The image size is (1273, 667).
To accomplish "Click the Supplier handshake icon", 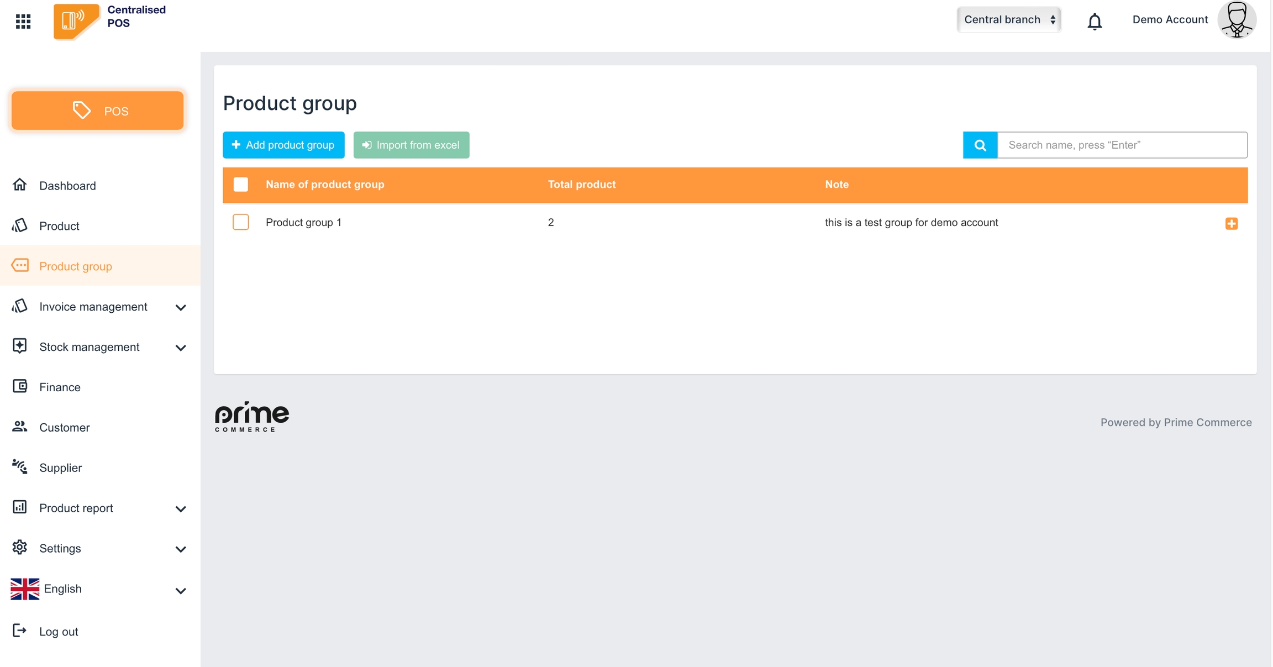I will 20,467.
